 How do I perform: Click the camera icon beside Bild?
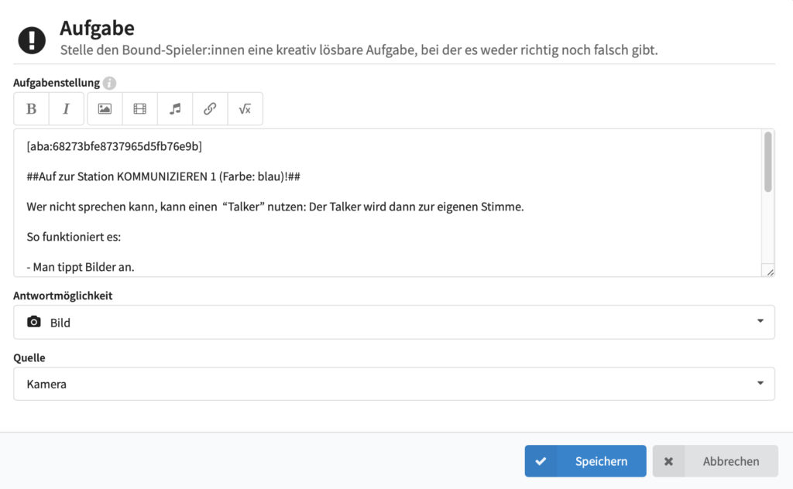pos(33,322)
